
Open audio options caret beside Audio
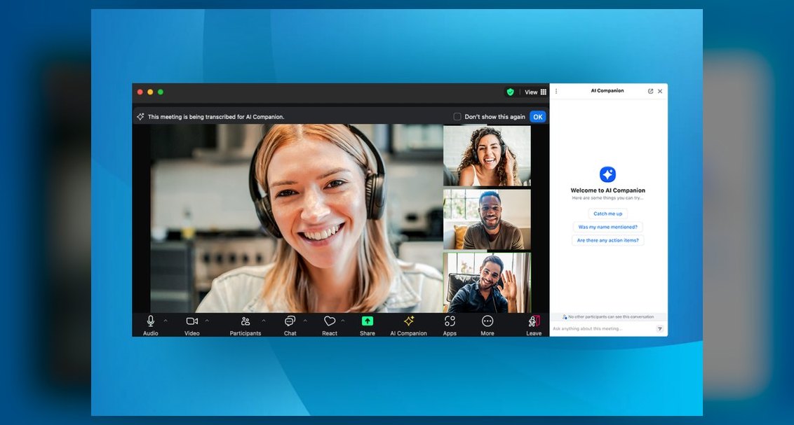[166, 321]
